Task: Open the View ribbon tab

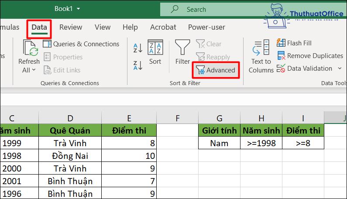Action: (x=103, y=27)
